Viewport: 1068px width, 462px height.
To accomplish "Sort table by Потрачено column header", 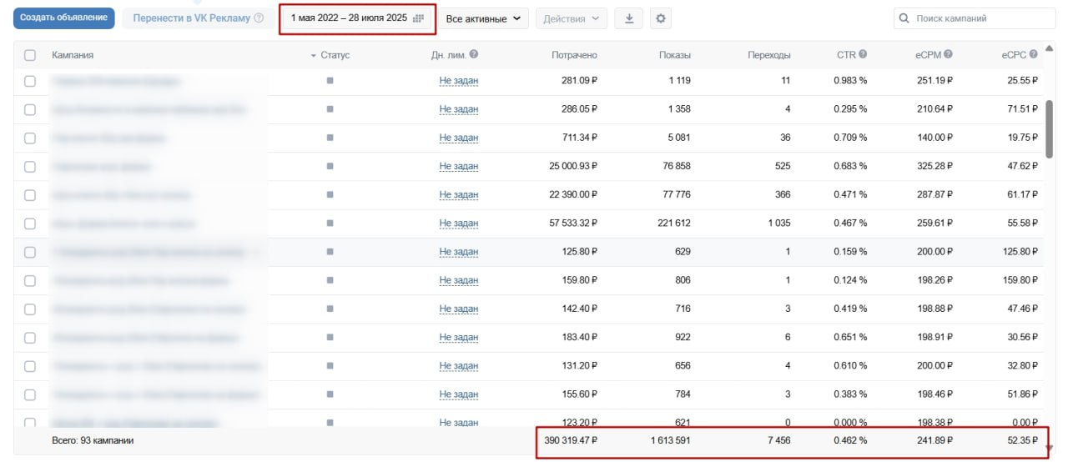I will pyautogui.click(x=574, y=55).
